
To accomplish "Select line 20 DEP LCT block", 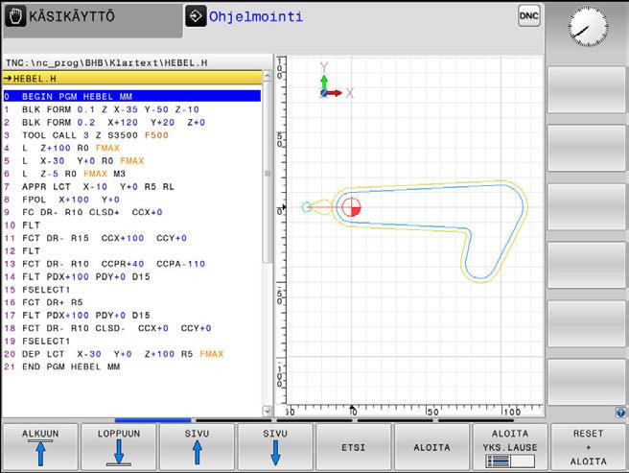I will (x=132, y=354).
